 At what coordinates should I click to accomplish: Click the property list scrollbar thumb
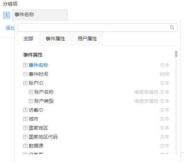(176, 54)
